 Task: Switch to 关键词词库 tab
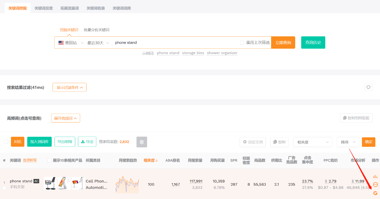tap(122, 8)
